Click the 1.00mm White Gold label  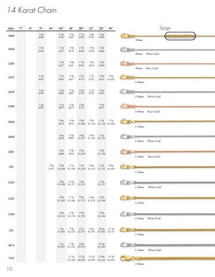coord(148,96)
